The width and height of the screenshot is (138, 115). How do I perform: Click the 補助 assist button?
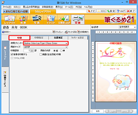(101, 11)
